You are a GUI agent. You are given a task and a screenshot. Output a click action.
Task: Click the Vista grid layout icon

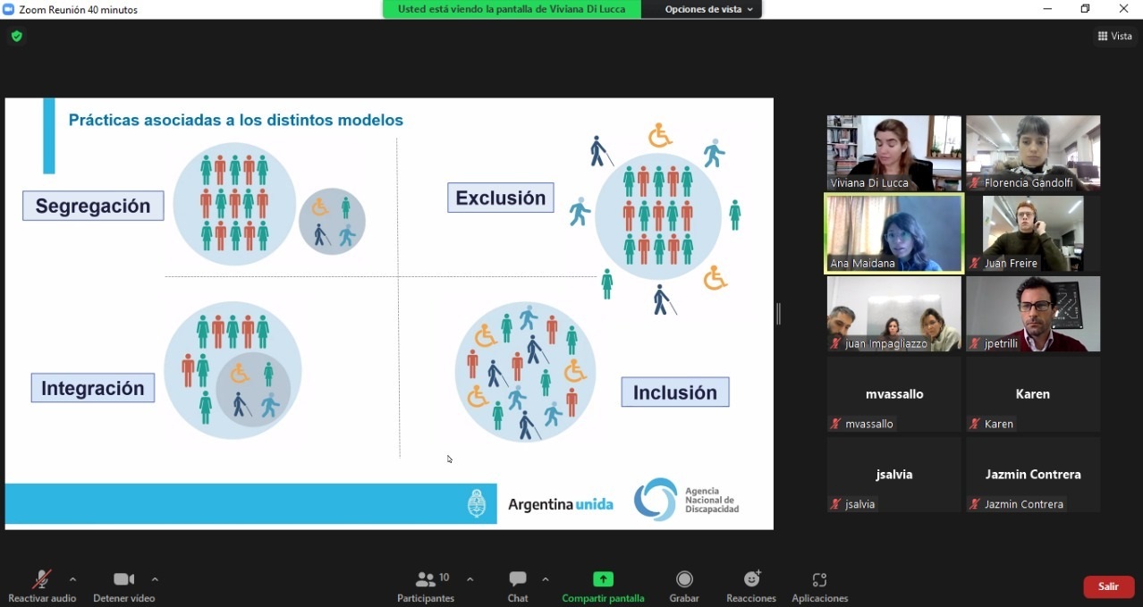point(1103,37)
